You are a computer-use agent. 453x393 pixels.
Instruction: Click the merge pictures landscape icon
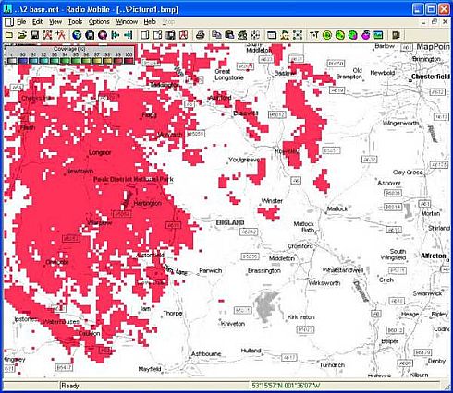[x=242, y=35]
